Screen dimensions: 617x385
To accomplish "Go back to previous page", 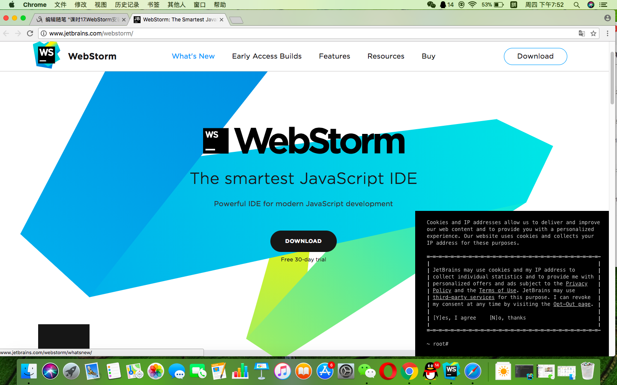I will [6, 33].
